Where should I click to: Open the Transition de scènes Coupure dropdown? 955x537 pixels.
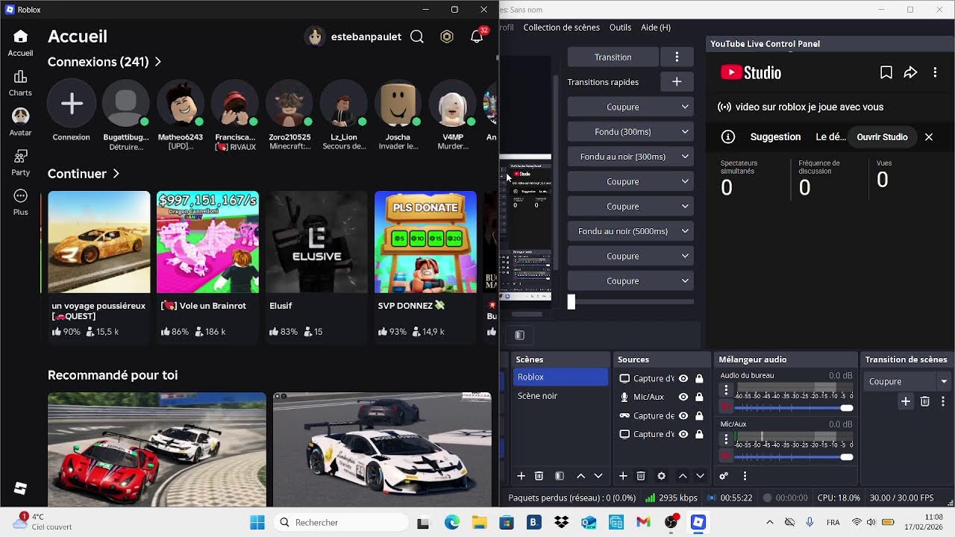coord(907,381)
